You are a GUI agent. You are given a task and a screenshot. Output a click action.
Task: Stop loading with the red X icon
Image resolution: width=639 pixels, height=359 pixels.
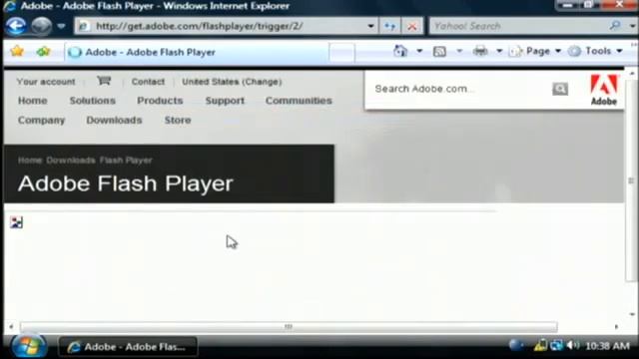click(x=412, y=27)
